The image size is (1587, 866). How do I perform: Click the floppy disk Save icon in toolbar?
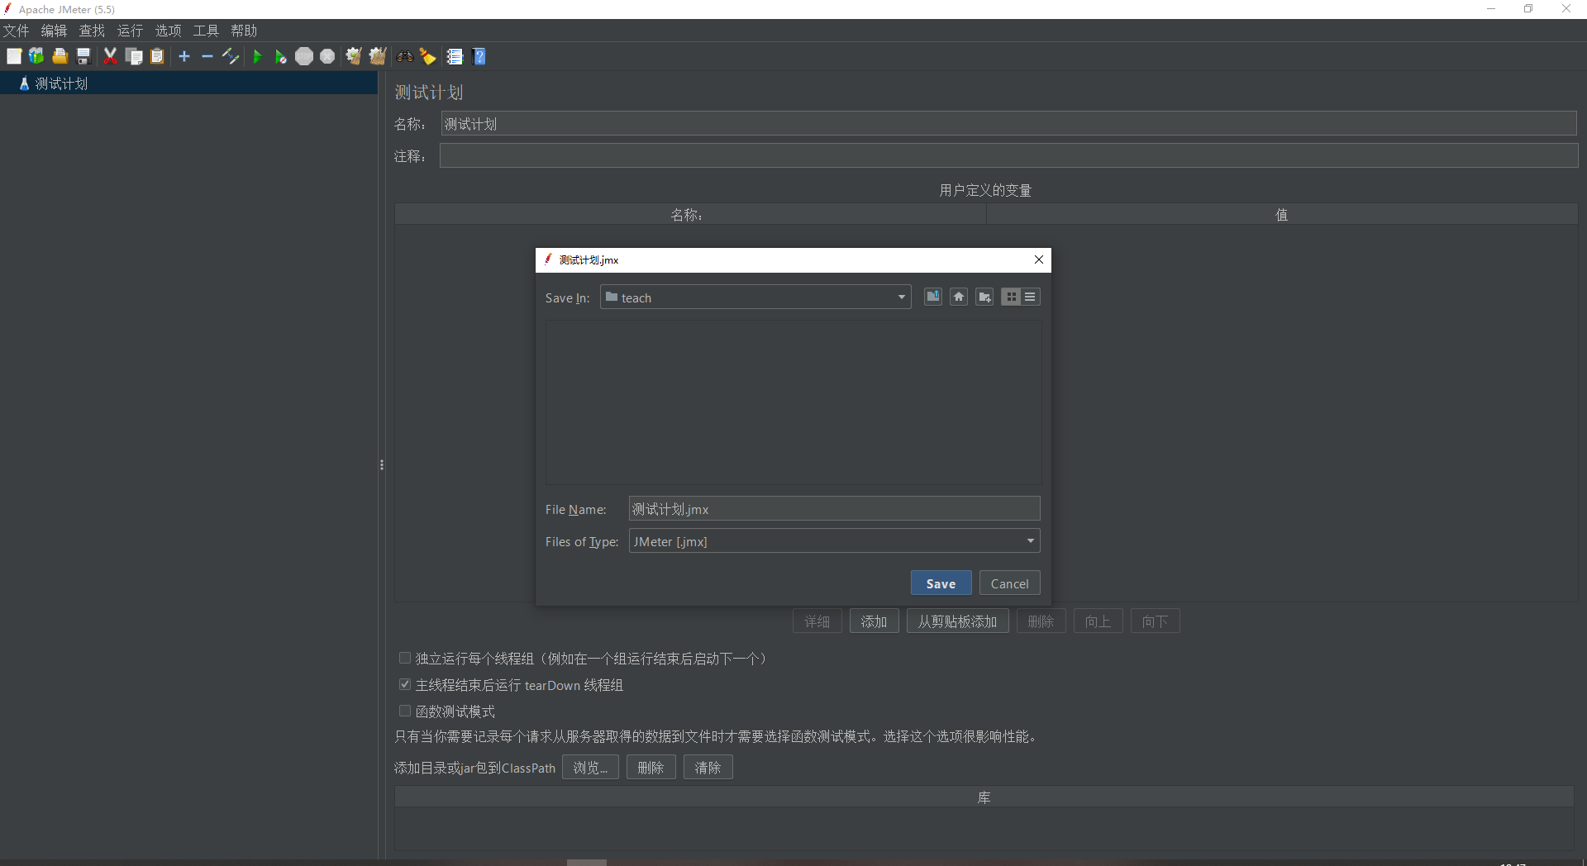coord(83,57)
